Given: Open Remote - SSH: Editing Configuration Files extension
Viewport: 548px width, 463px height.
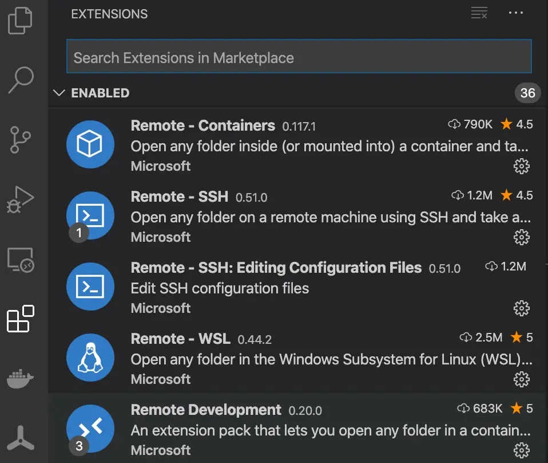Looking at the screenshot, I should point(276,268).
